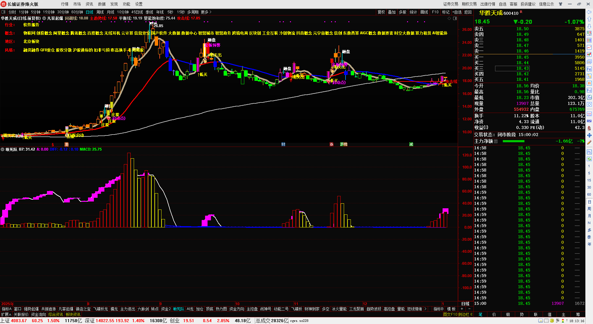Toggle the circle icon beside 敢死队 indicator

point(2,149)
